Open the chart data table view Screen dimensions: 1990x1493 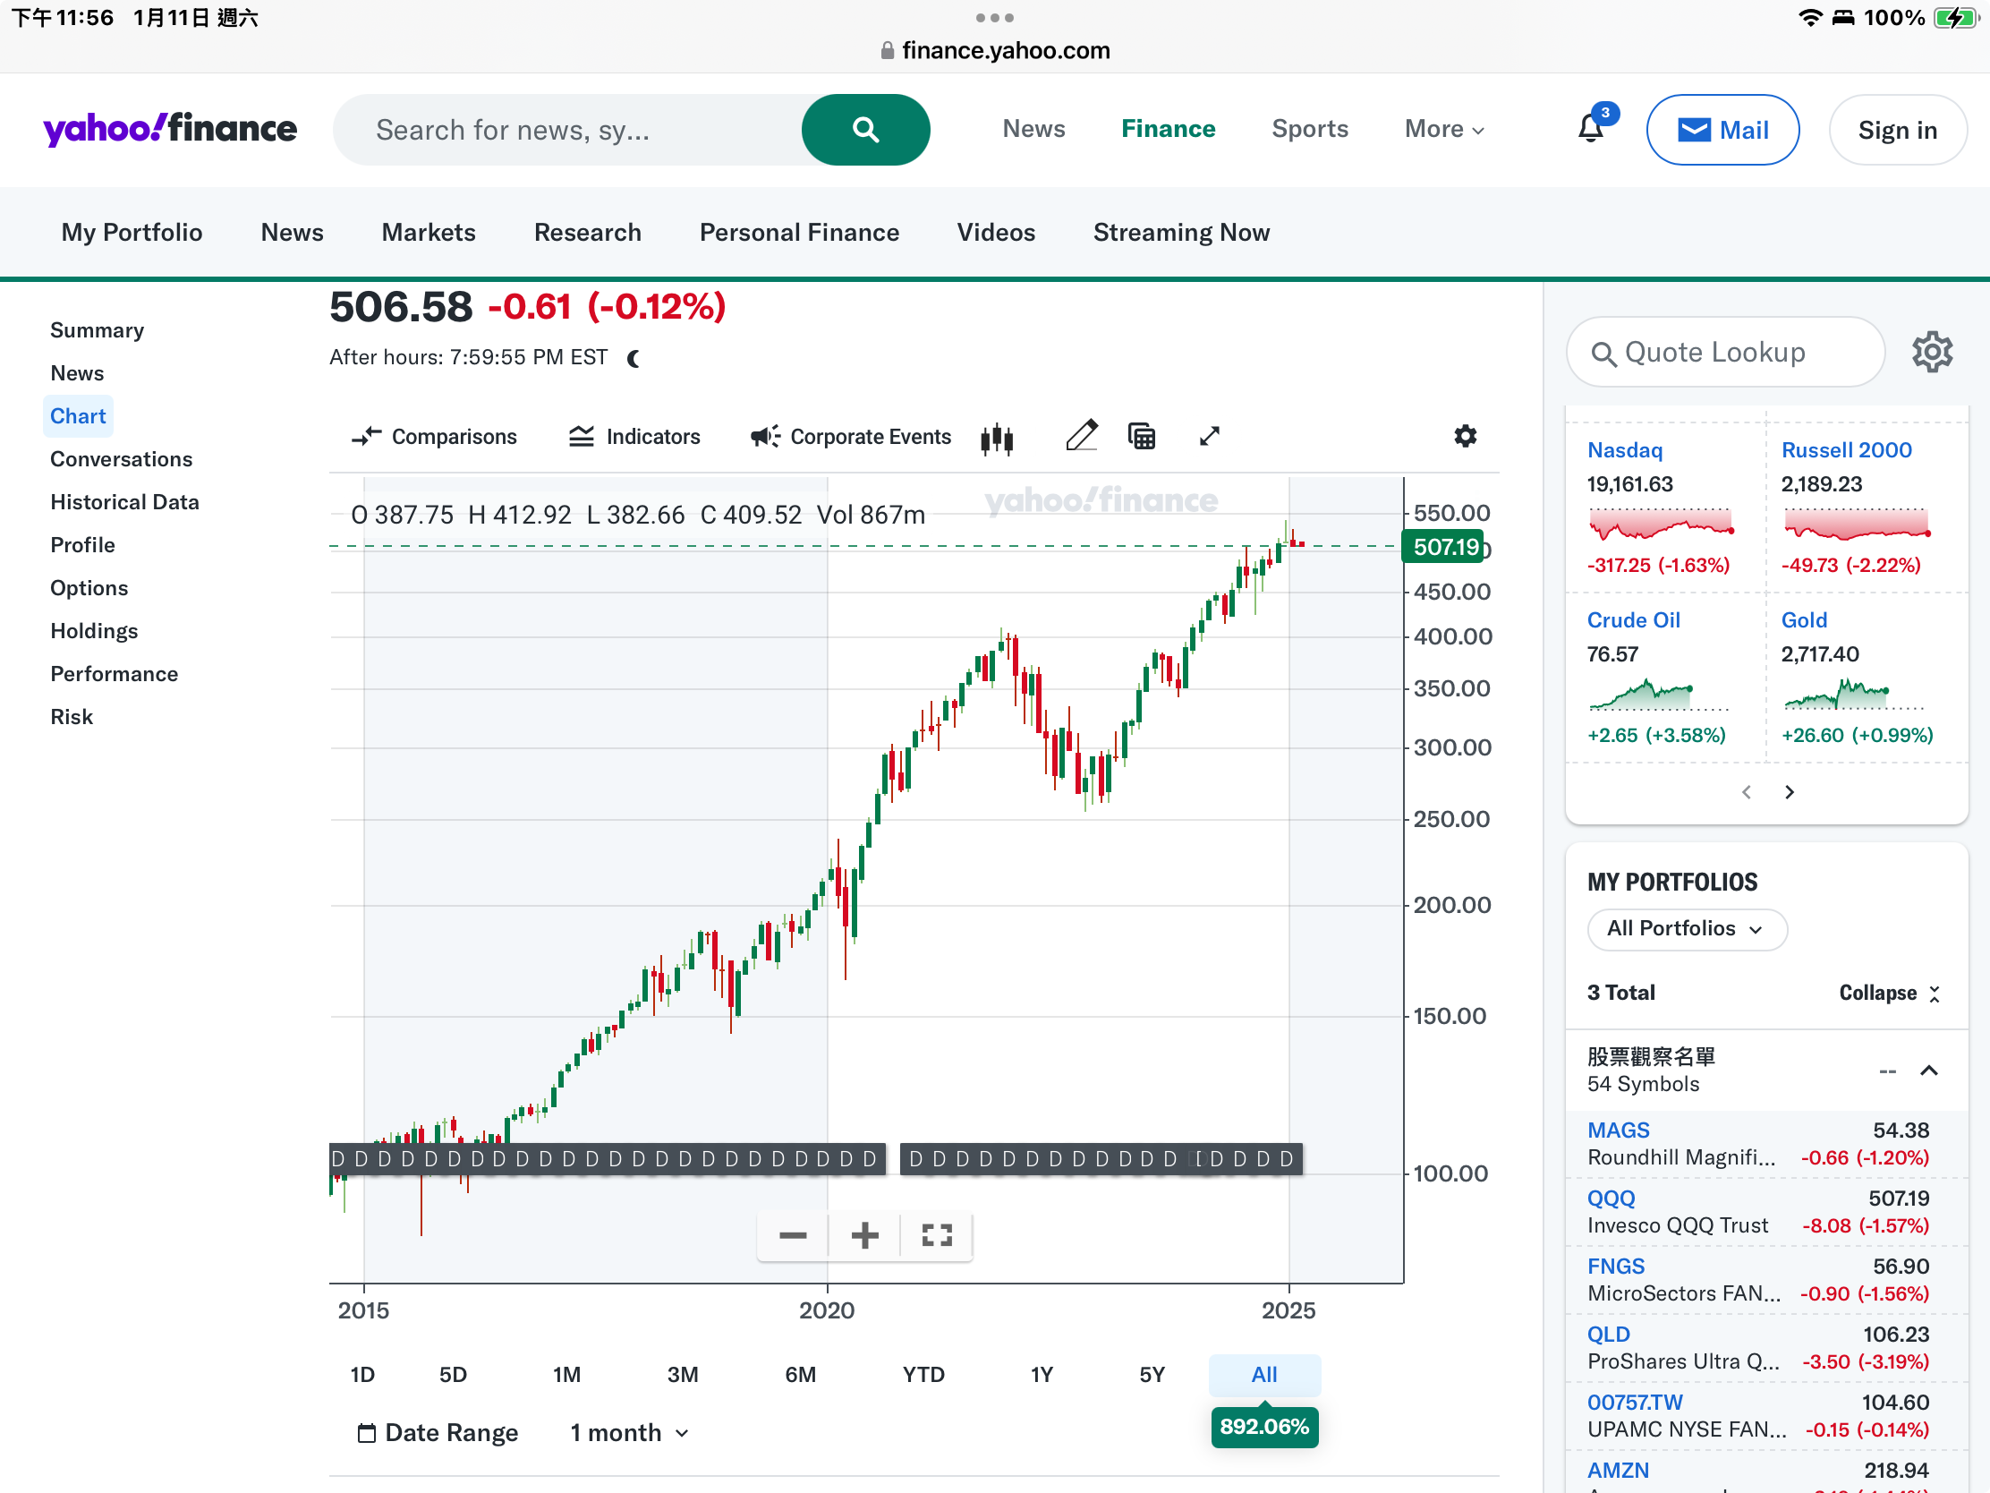click(x=1142, y=437)
